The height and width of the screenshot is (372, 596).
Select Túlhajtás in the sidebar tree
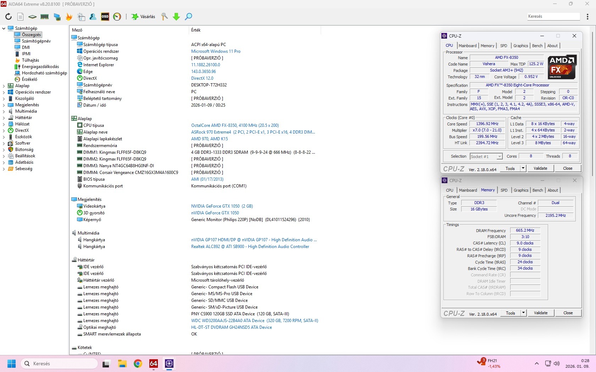[x=31, y=60]
